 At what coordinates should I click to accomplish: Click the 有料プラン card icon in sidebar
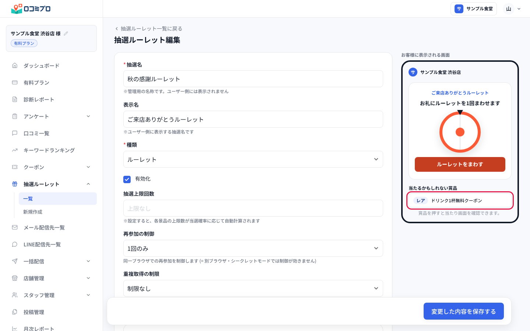(15, 82)
